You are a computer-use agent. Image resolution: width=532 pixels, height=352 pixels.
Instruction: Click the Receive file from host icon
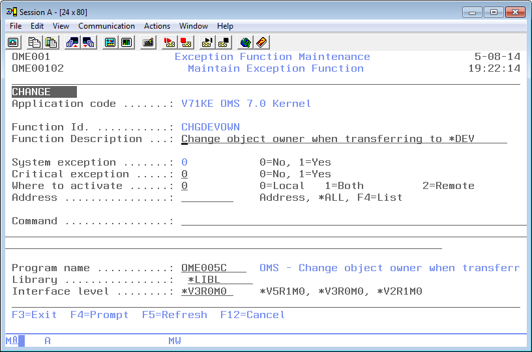[88, 42]
